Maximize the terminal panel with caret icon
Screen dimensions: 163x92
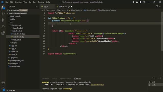click(158, 78)
